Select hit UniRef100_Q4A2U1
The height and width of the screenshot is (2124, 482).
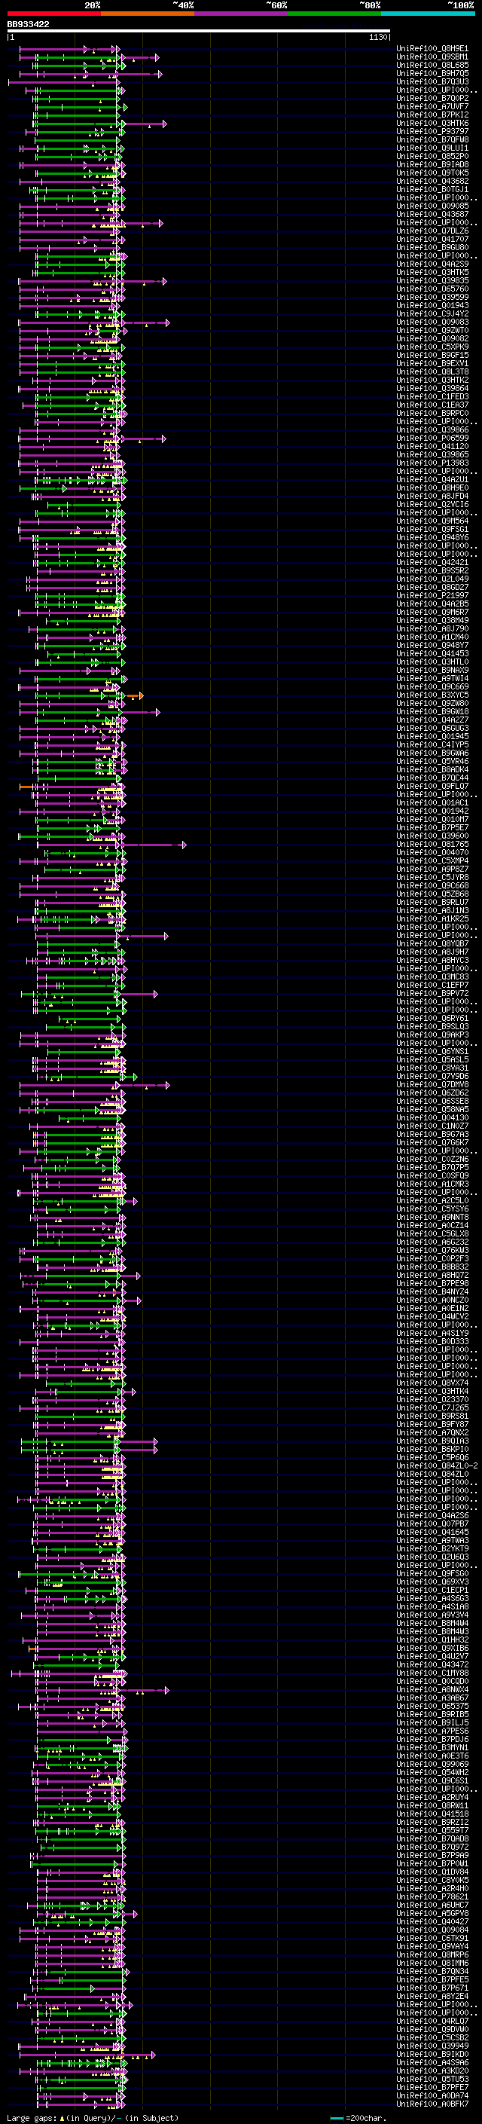(432, 480)
